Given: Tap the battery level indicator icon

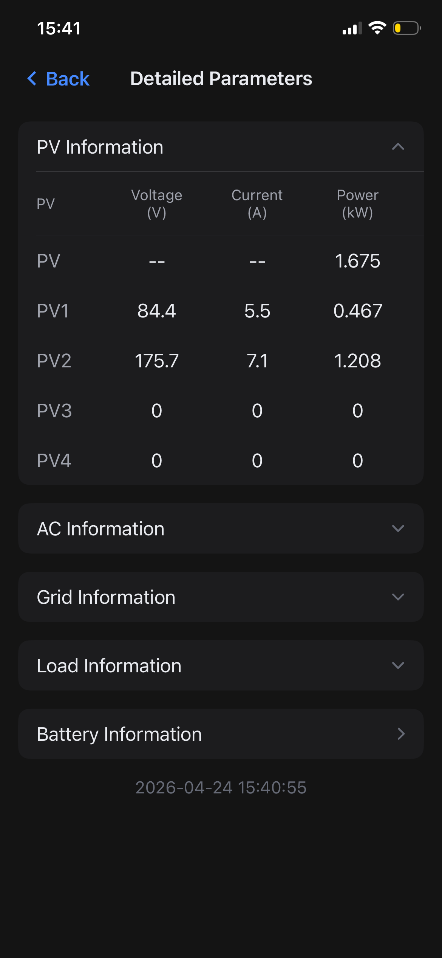Looking at the screenshot, I should point(407,28).
